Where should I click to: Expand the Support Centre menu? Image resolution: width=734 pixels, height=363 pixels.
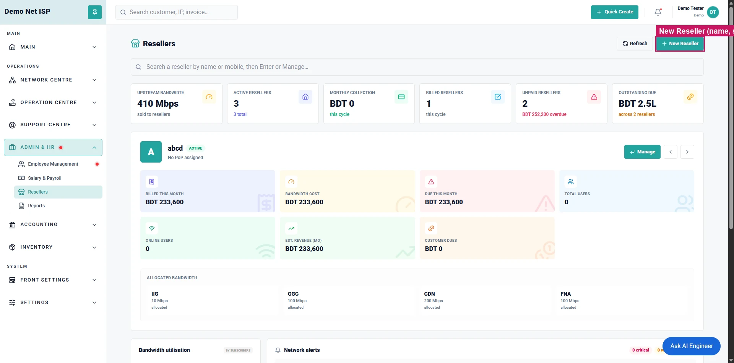tap(53, 125)
